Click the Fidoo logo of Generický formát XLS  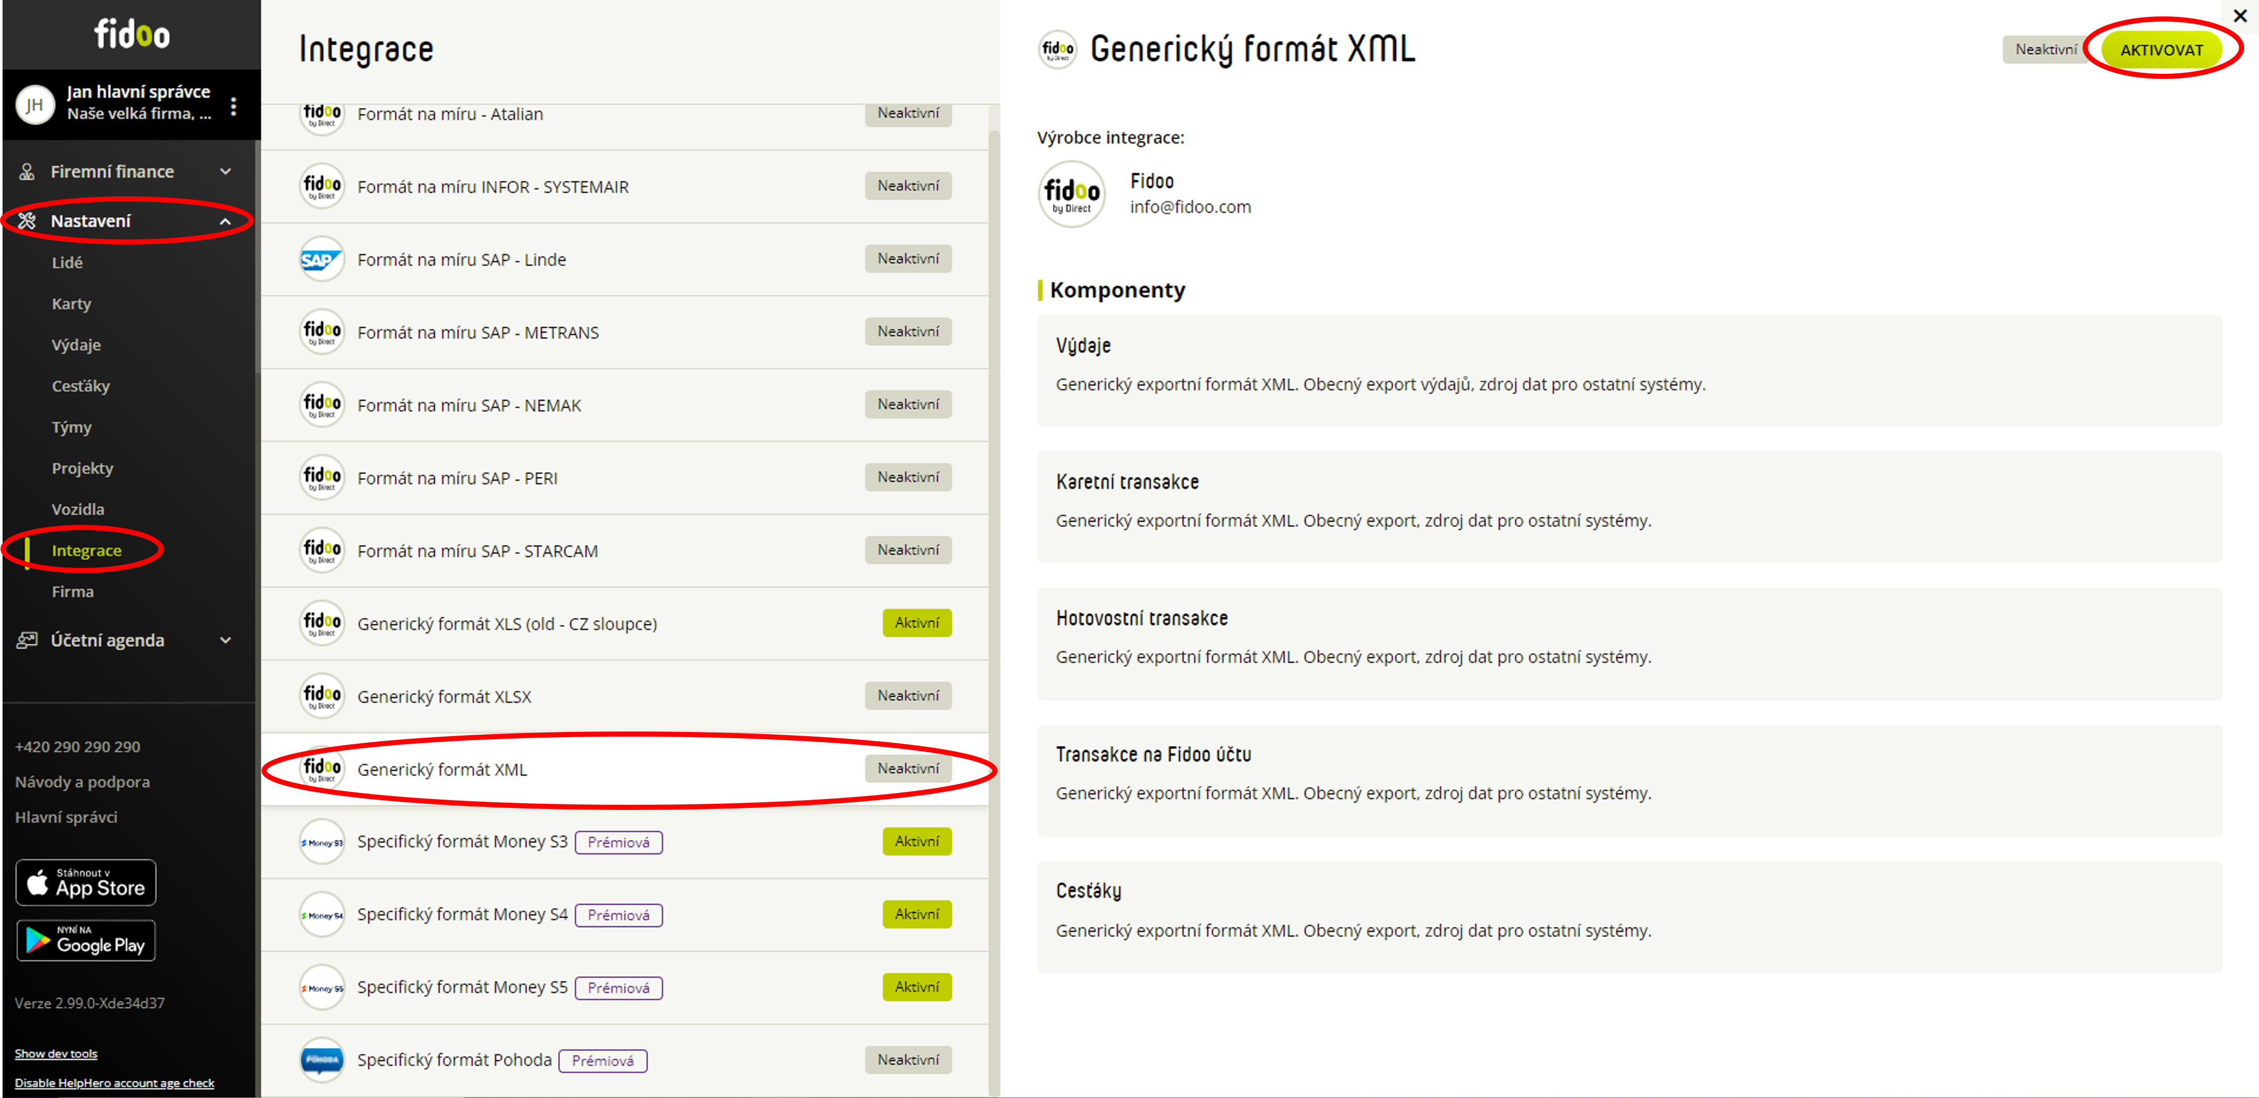322,623
